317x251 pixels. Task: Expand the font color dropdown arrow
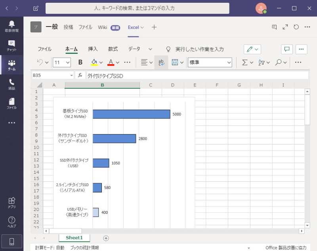click(x=118, y=62)
